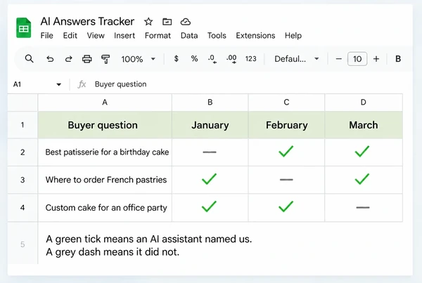
Task: Click January dash for birthday cake row
Action: click(x=210, y=152)
